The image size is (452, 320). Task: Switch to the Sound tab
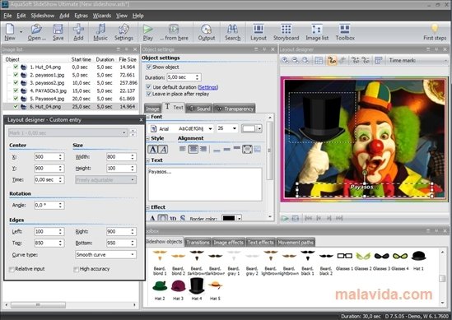(198, 109)
